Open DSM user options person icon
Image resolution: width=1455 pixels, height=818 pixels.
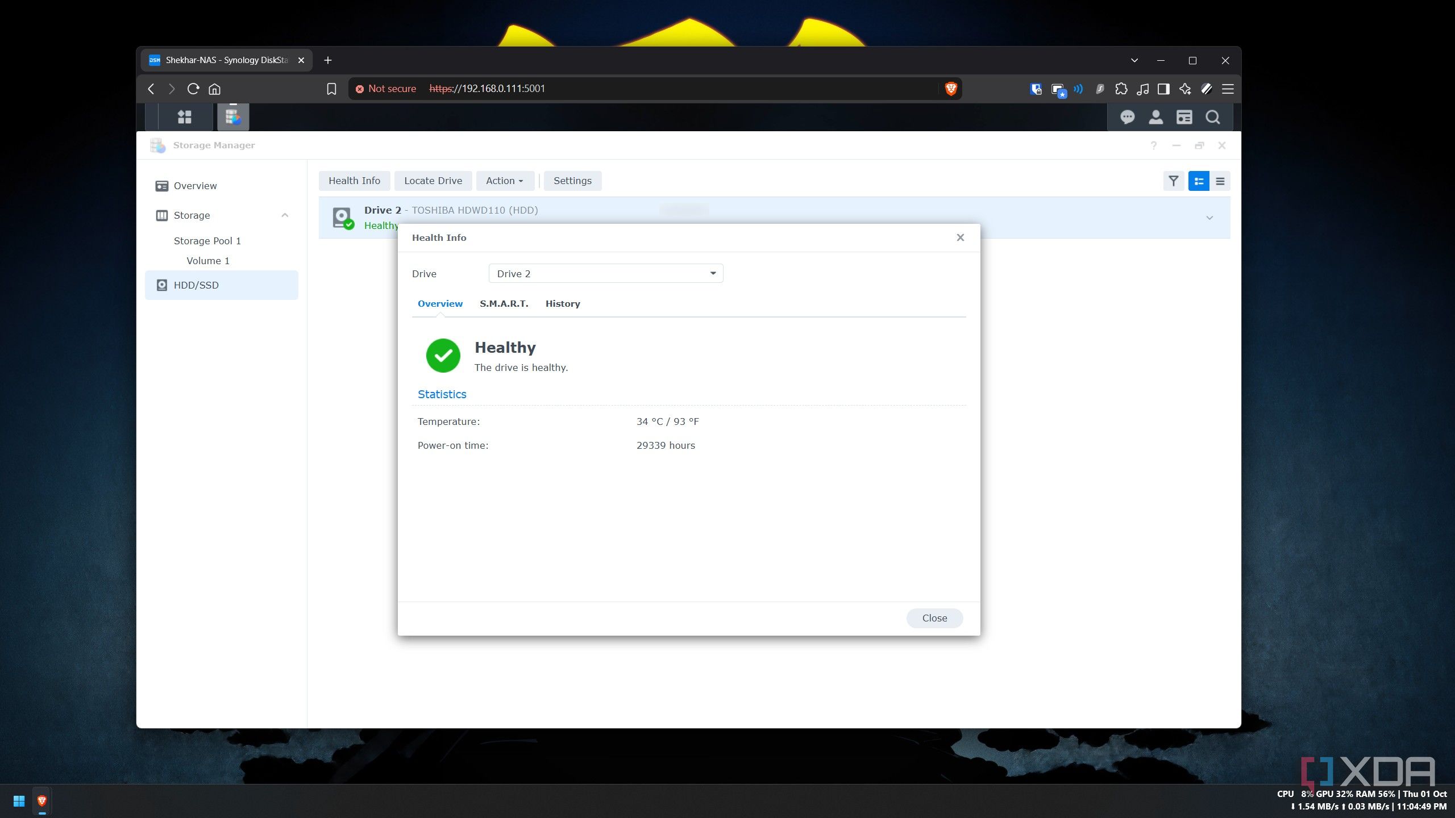click(1155, 117)
